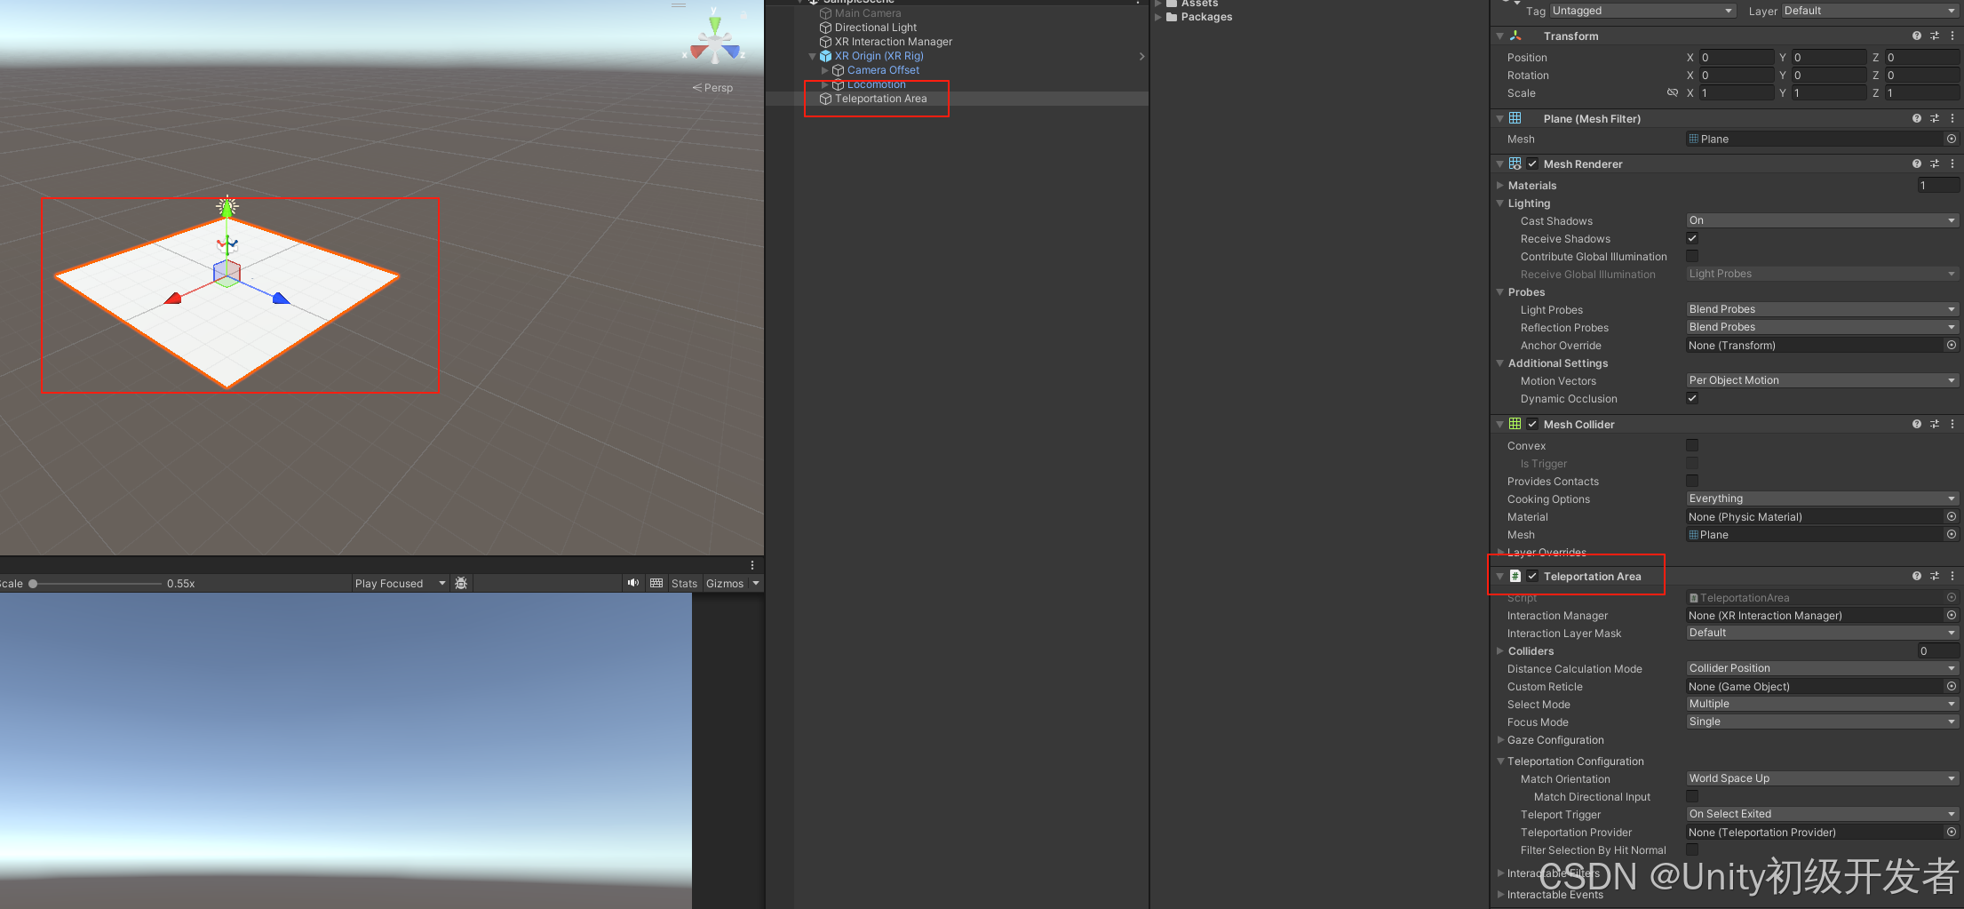Click Scale Y input field

tap(1829, 92)
